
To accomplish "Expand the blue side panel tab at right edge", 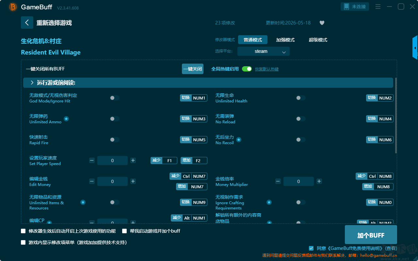I will coord(415,48).
